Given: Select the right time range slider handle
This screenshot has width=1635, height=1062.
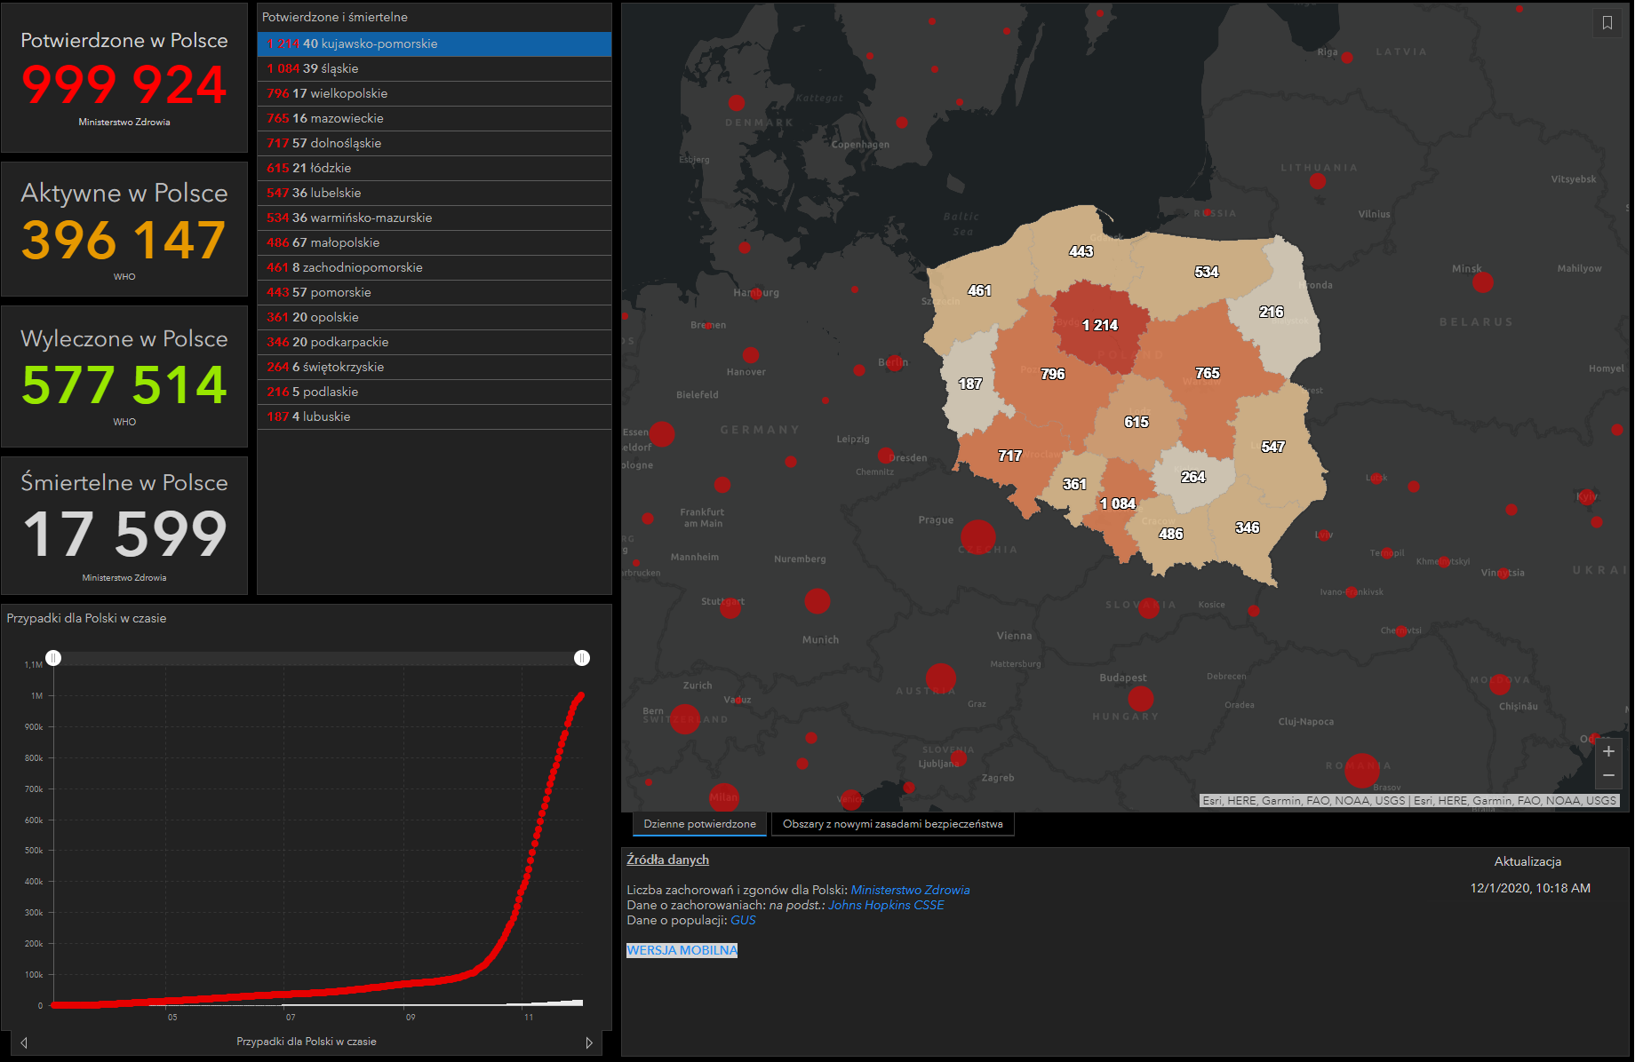Looking at the screenshot, I should click(x=582, y=658).
